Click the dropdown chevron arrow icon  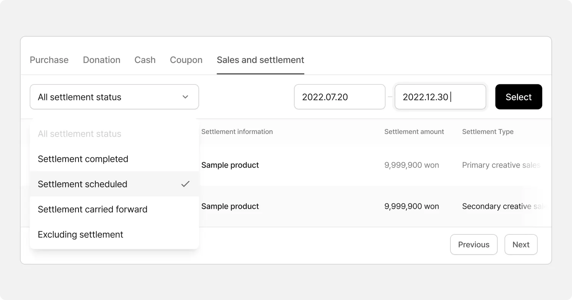[x=185, y=97]
